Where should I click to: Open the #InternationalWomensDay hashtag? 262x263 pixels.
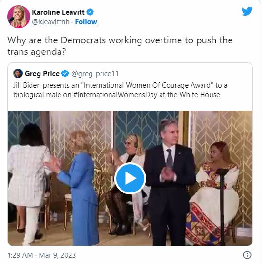[115, 95]
